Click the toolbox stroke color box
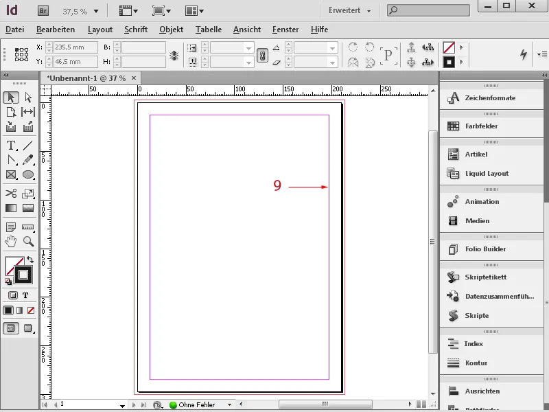This screenshot has width=549, height=412. tap(23, 275)
